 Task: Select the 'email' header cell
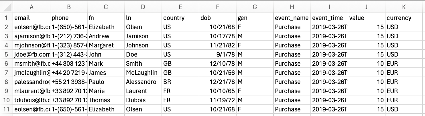32,18
